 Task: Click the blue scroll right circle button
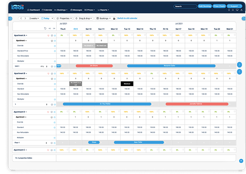pos(240,65)
